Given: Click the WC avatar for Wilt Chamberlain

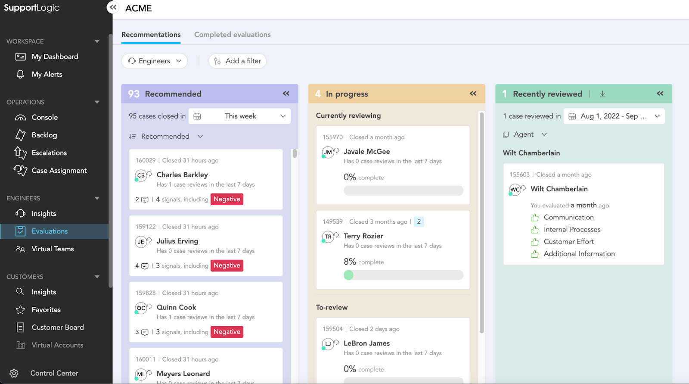Looking at the screenshot, I should (x=515, y=190).
